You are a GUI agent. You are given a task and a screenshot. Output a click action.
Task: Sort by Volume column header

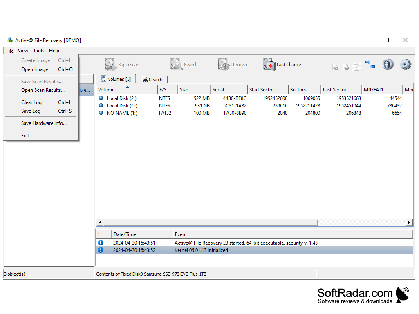[x=127, y=90]
